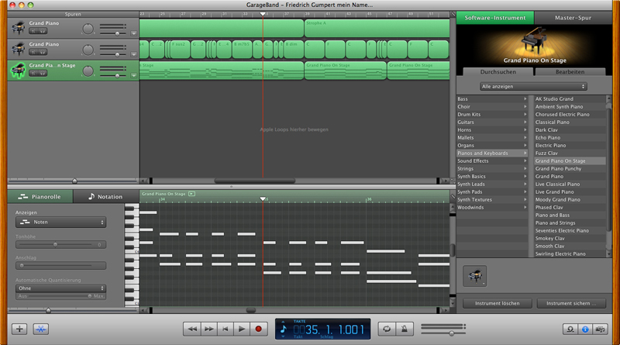Viewport: 620px width, 345px height.
Task: Expand automation for Grand Pia...n Stage track
Action: point(133,75)
